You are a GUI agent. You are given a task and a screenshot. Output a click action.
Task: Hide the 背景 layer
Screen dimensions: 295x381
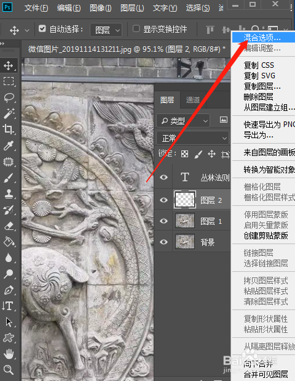click(163, 242)
